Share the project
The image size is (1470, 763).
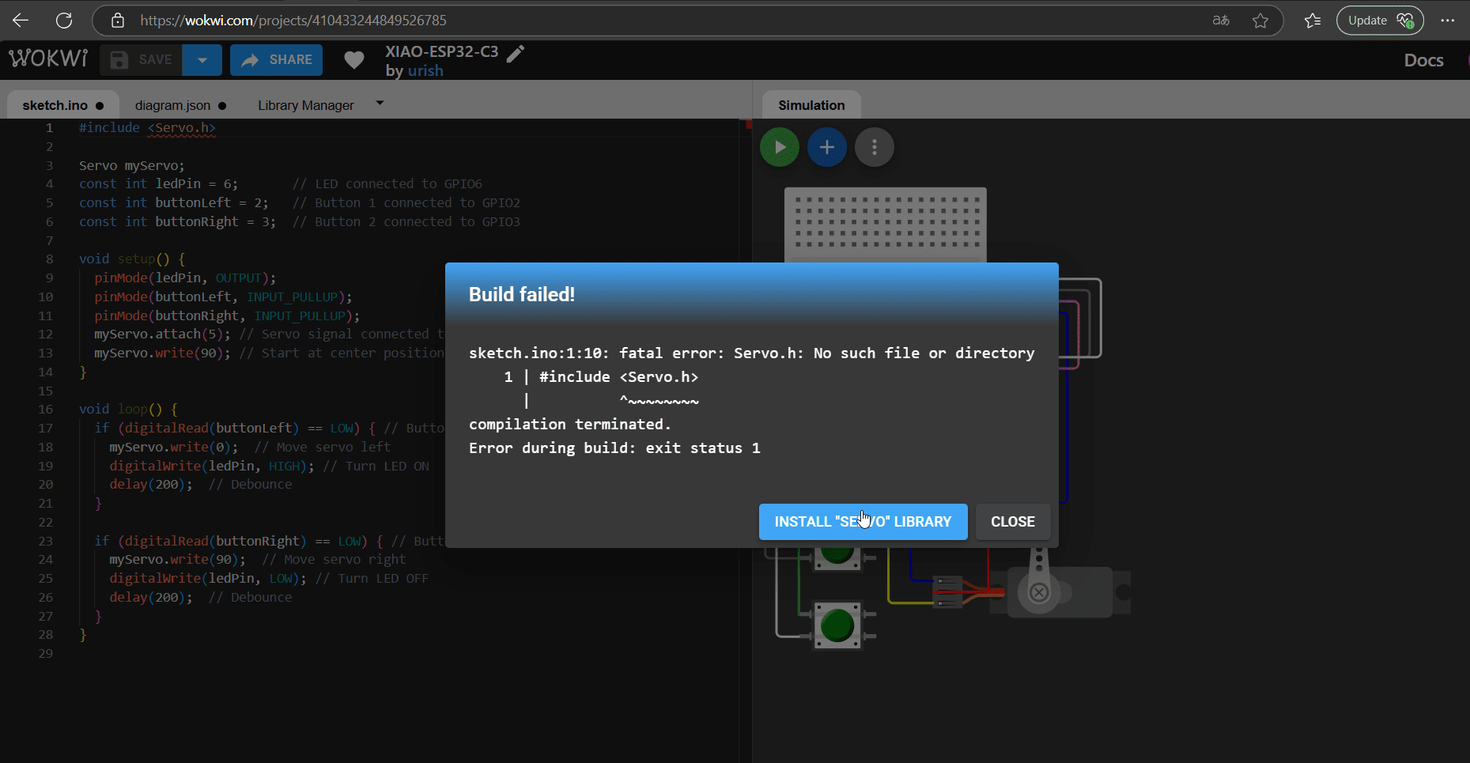[x=276, y=60]
